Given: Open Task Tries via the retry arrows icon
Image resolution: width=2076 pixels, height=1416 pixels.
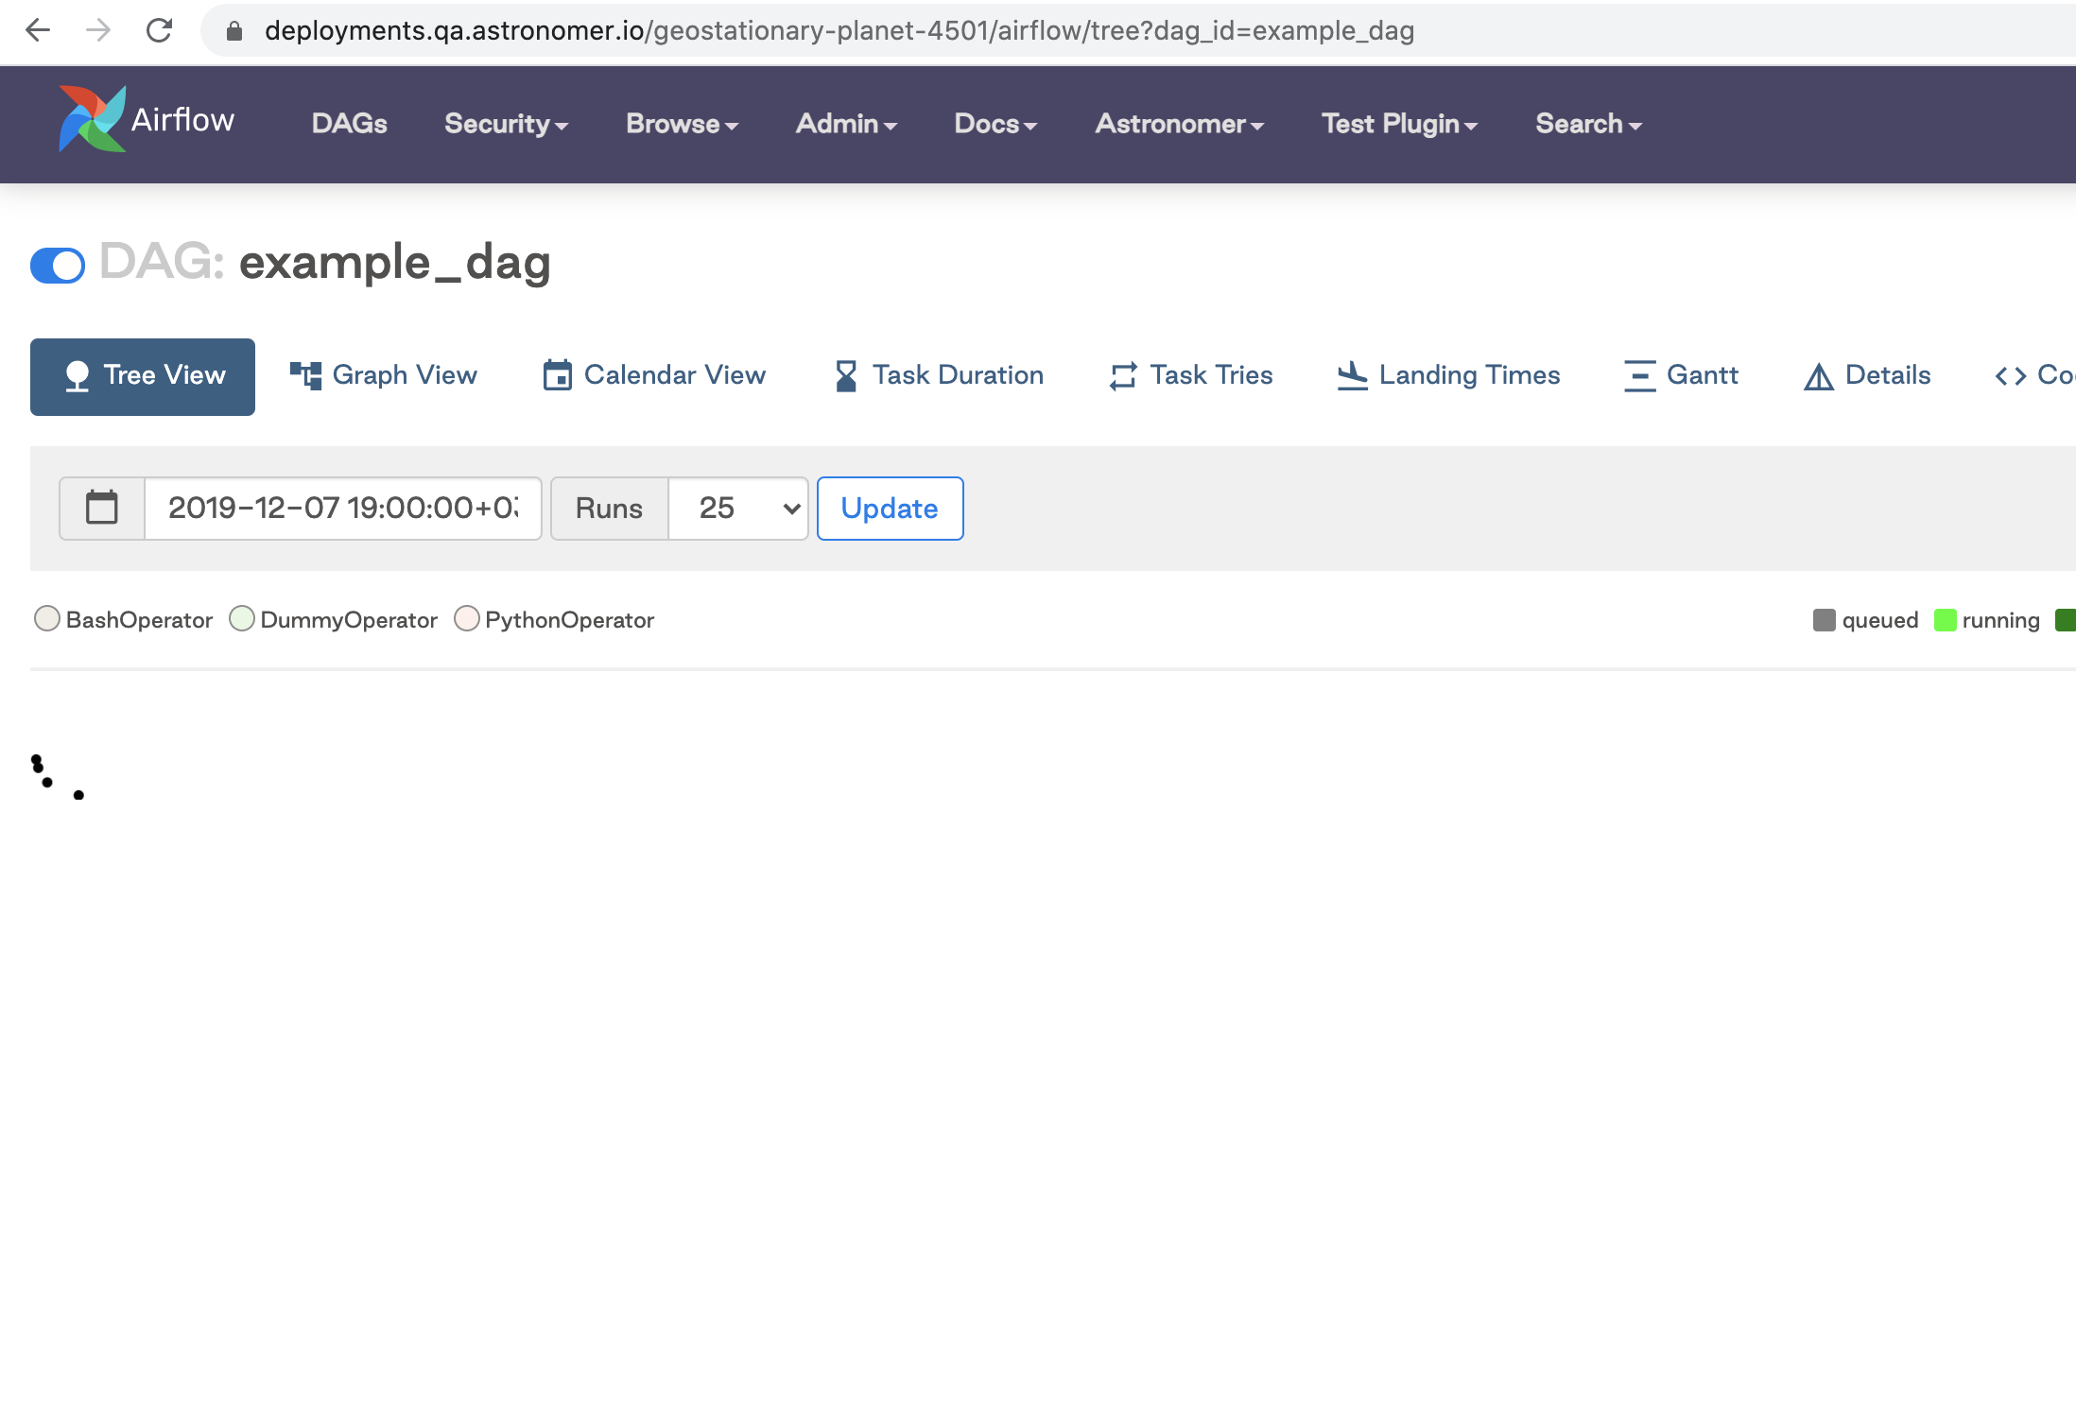Looking at the screenshot, I should [x=1121, y=374].
